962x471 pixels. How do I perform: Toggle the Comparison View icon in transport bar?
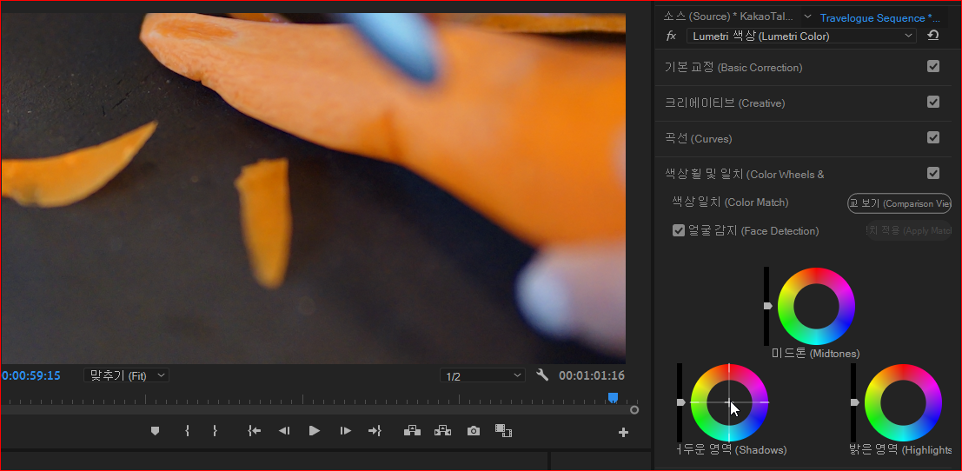tap(504, 431)
